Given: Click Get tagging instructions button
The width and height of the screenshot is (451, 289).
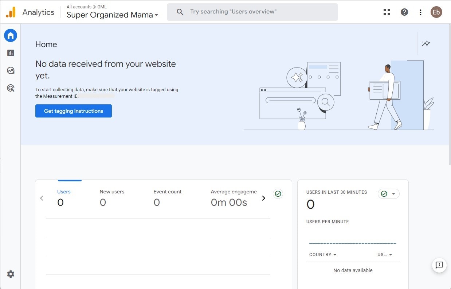Looking at the screenshot, I should pos(74,111).
